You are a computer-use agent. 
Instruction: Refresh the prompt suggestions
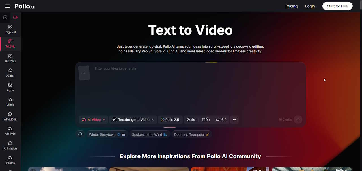pyautogui.click(x=80, y=134)
